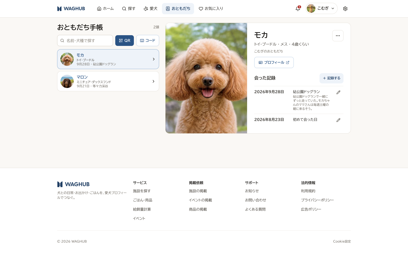Click the 2026年9月28日 date text

tap(269, 92)
